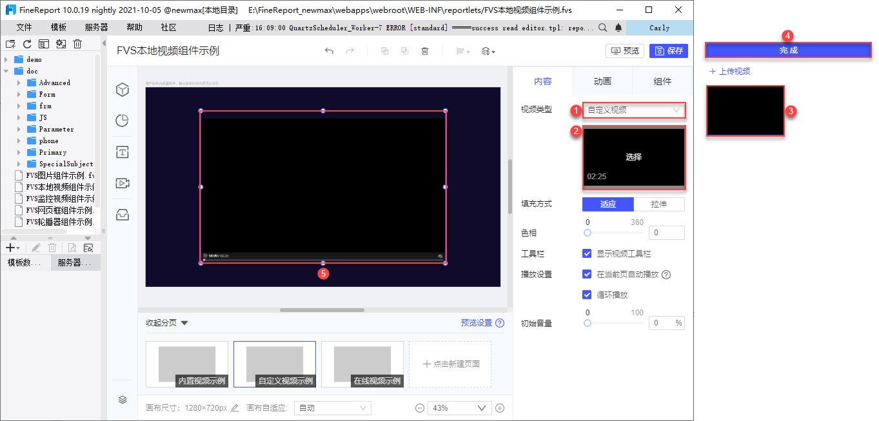Select the pie chart component icon
The height and width of the screenshot is (421, 879).
tap(123, 121)
